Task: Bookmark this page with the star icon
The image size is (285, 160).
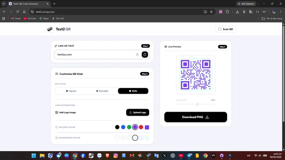Action: (211, 12)
